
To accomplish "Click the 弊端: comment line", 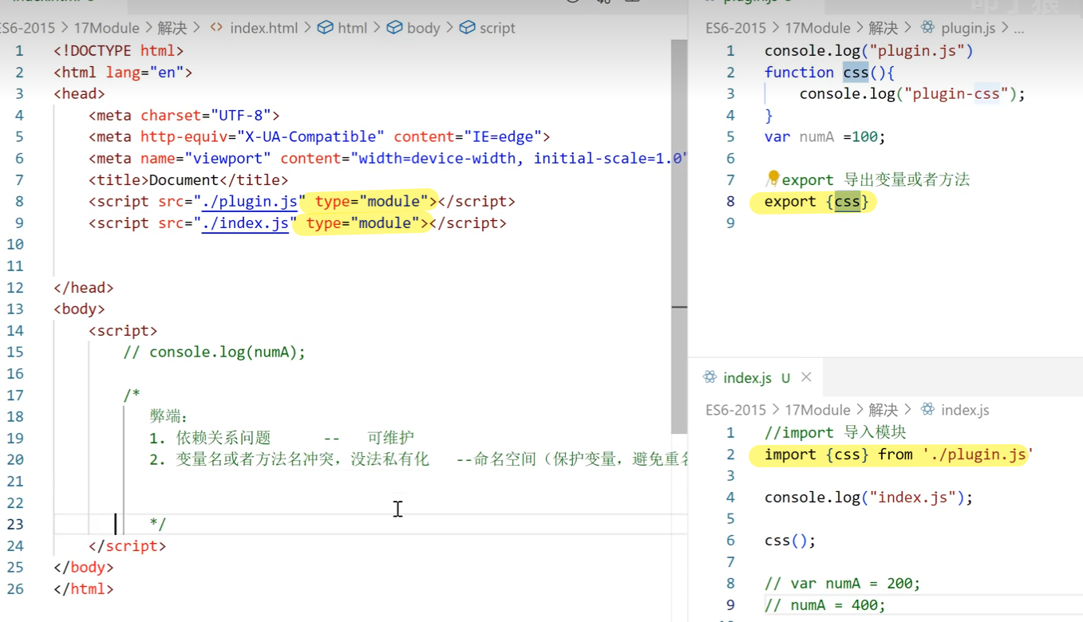I will pyautogui.click(x=168, y=417).
